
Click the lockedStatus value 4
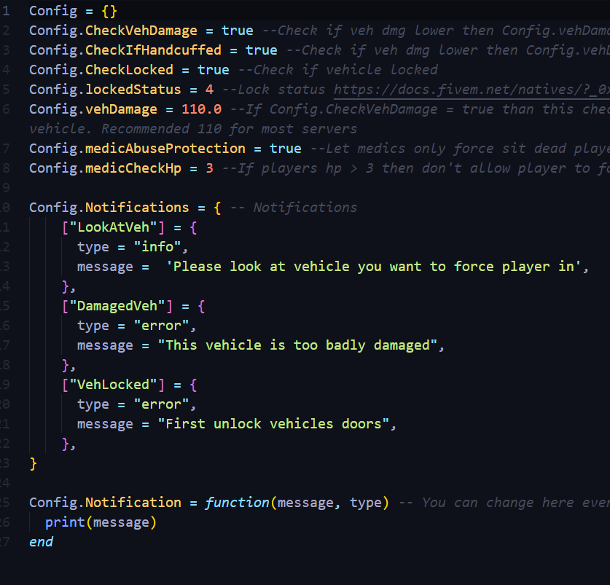click(x=209, y=90)
